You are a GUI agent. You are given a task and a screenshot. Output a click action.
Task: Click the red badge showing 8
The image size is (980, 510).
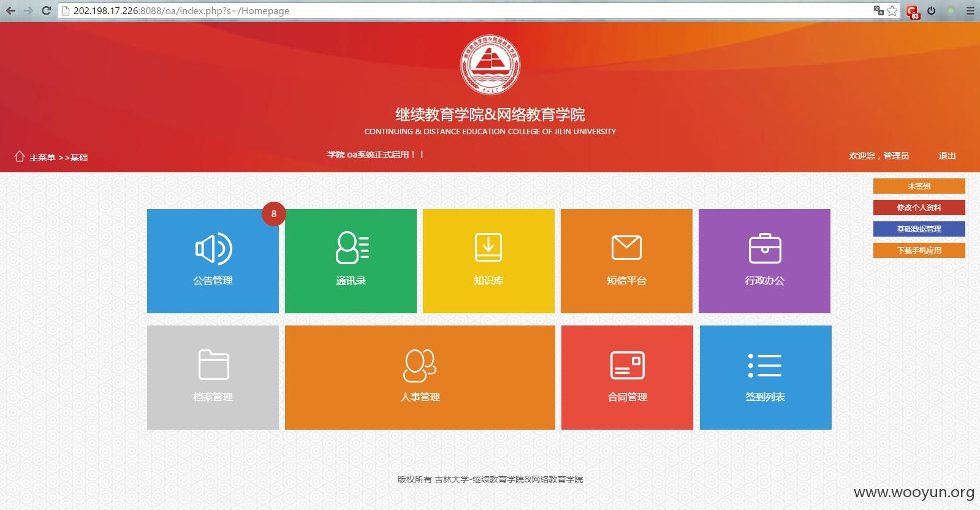[273, 214]
